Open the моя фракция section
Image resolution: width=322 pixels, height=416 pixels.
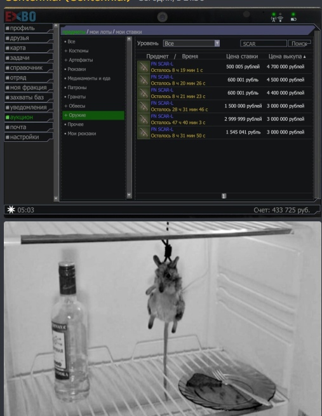click(x=29, y=88)
